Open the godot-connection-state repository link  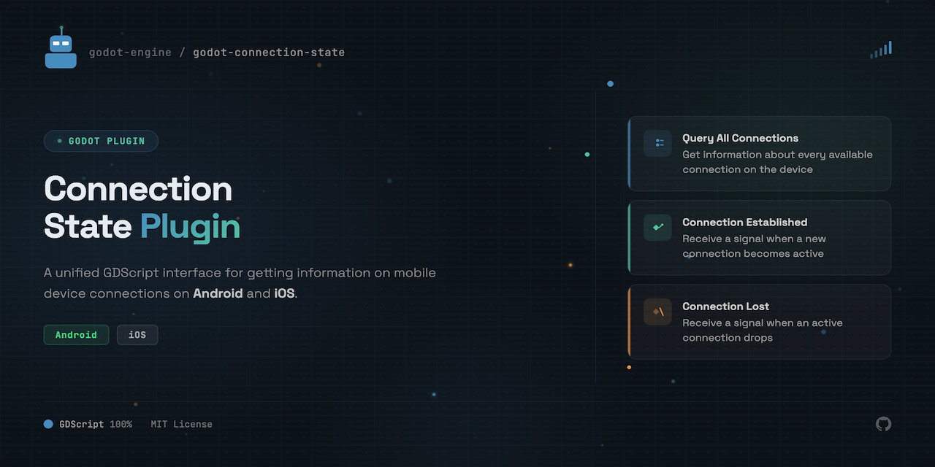point(269,53)
